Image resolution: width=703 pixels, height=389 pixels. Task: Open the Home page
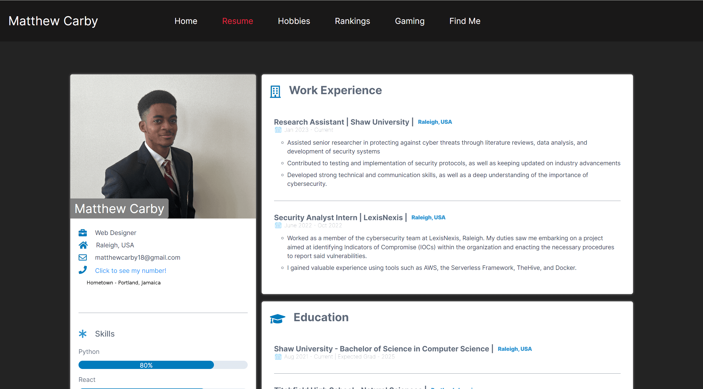[186, 21]
